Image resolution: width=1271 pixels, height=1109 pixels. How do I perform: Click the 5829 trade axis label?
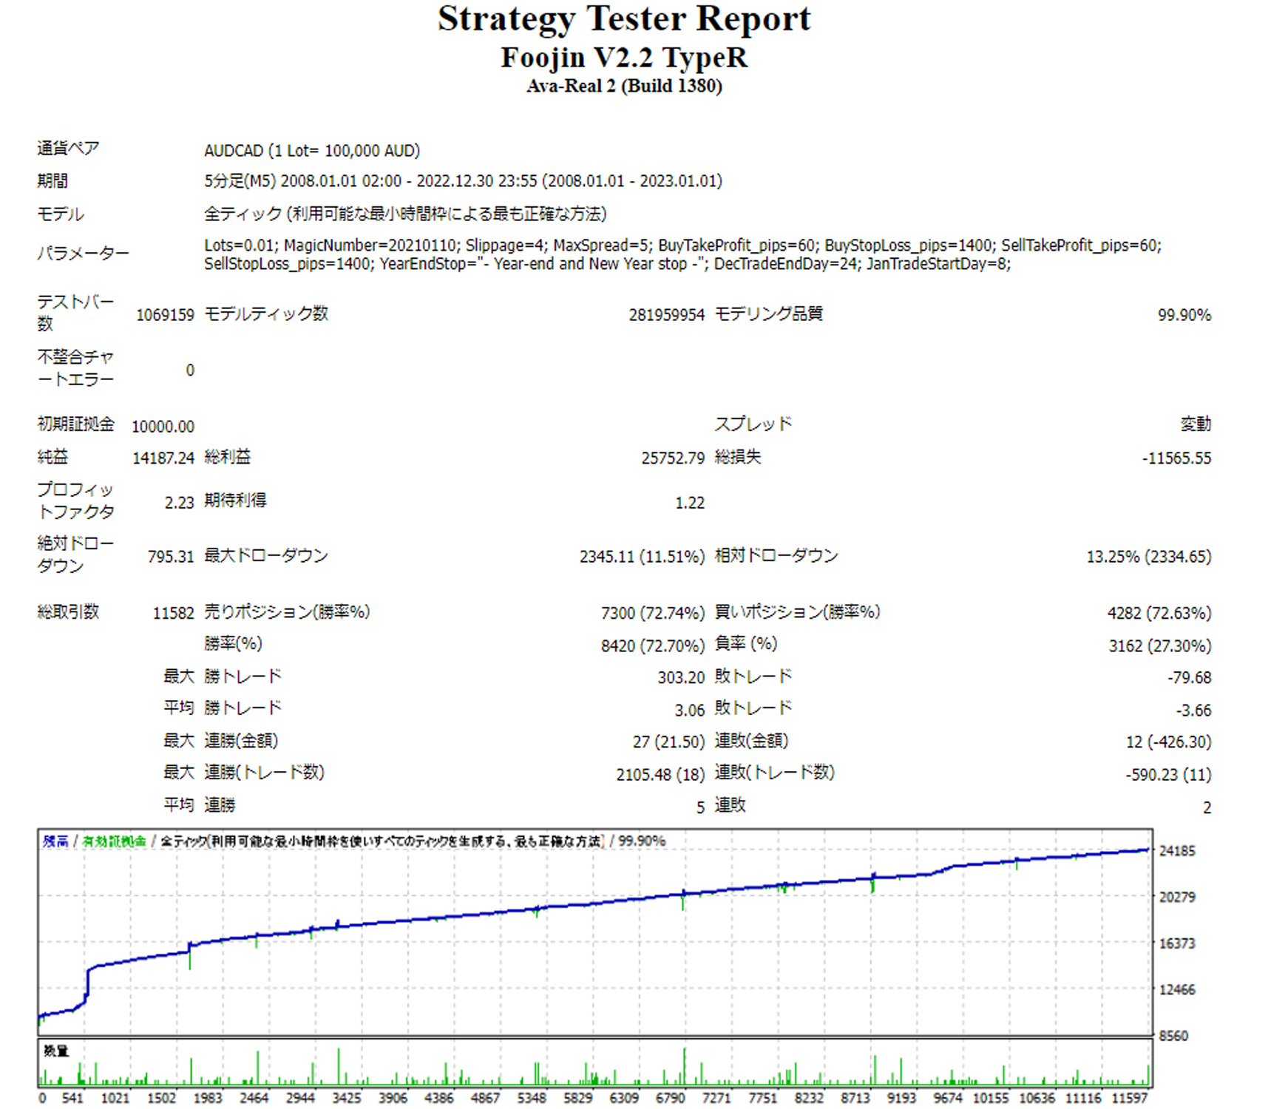pos(577,1099)
